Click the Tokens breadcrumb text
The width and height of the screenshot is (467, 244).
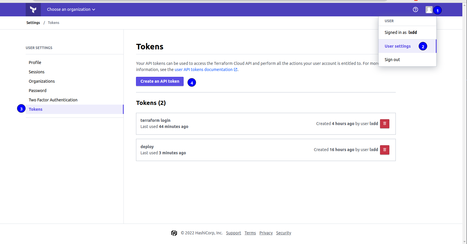click(x=53, y=23)
